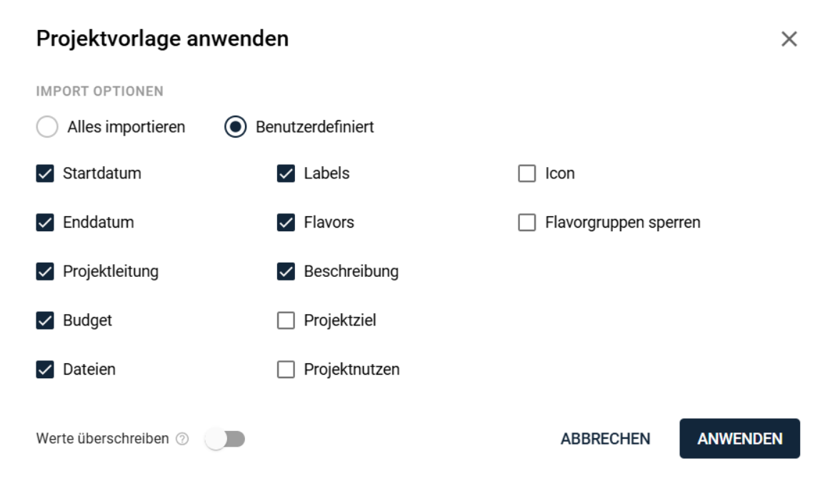
Task: Untick the Budget checkbox
Action: coord(45,321)
